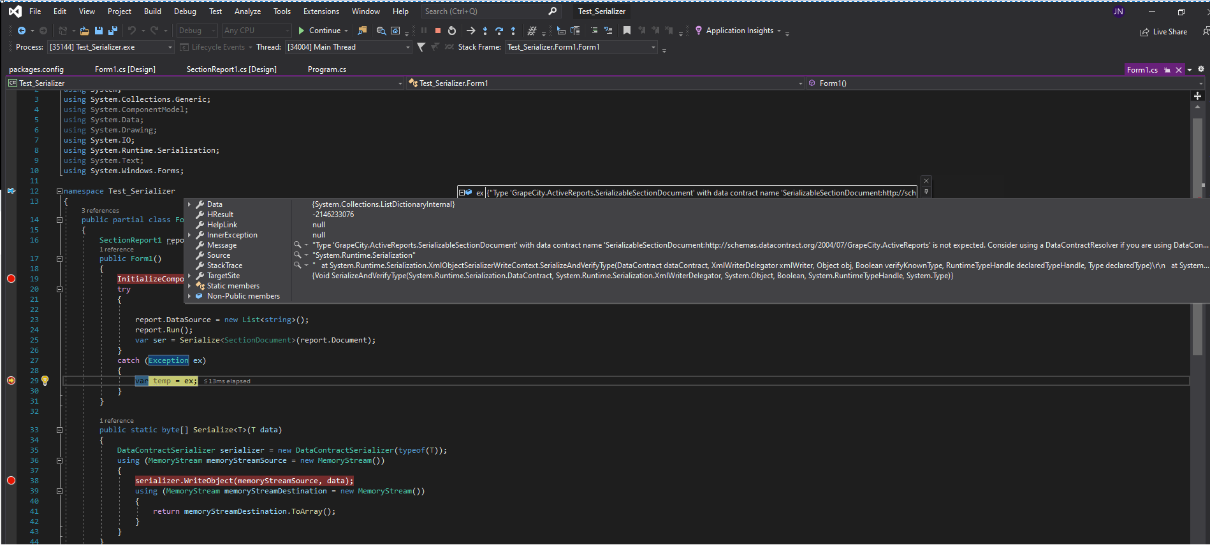Open text visualizer for the Message value
This screenshot has width=1210, height=545.
click(x=297, y=245)
